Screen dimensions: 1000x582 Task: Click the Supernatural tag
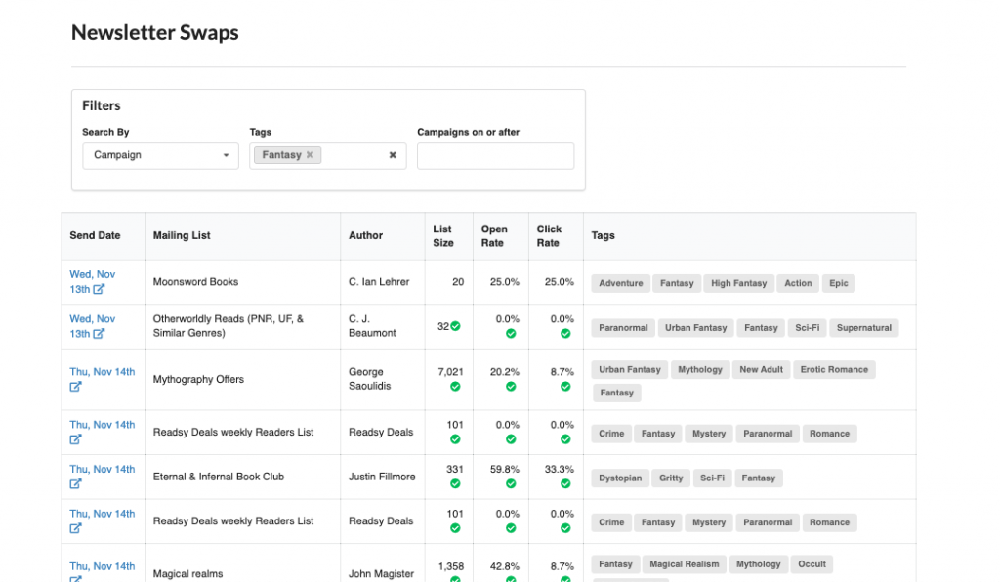point(864,328)
